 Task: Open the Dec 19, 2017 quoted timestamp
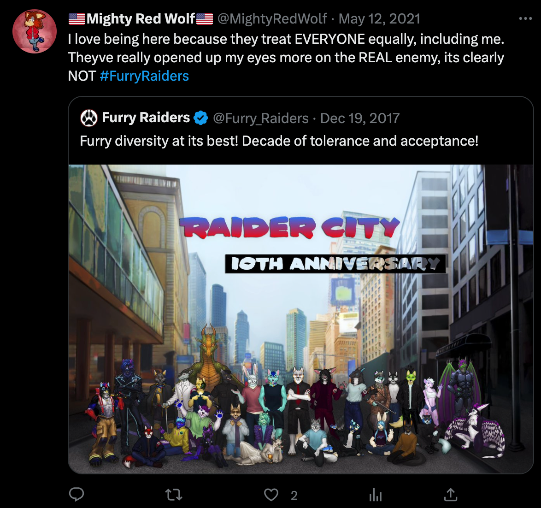pos(360,118)
